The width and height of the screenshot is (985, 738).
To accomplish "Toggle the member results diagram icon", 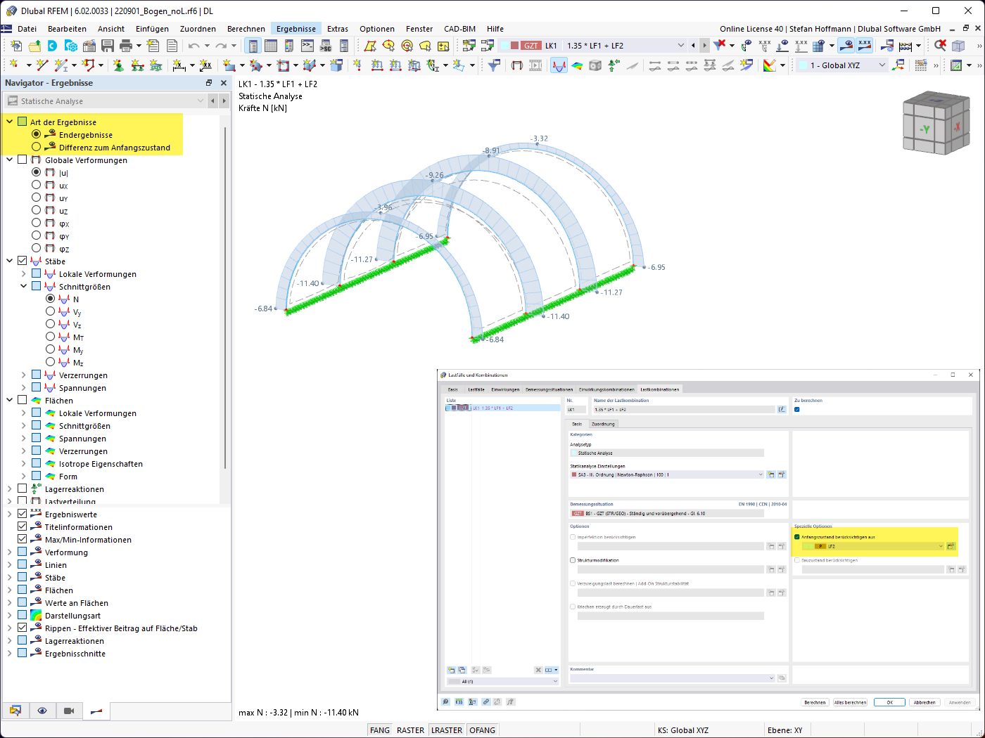I will pos(559,65).
